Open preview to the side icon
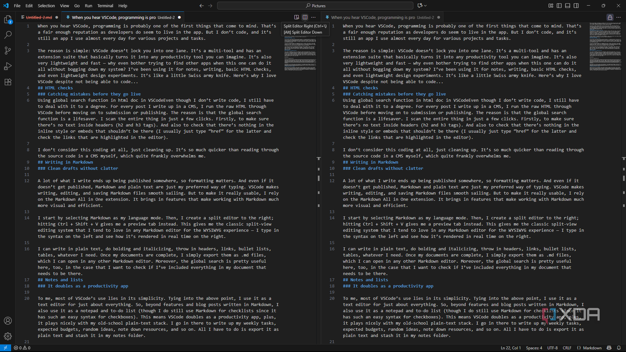 tap(297, 17)
